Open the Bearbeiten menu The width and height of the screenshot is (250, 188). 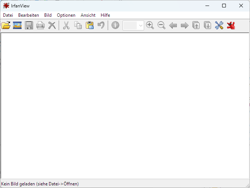click(29, 15)
